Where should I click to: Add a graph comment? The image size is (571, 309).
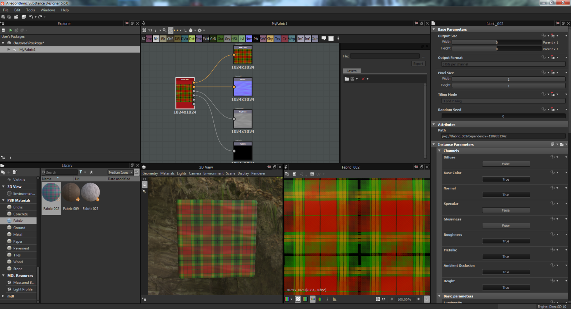(324, 38)
